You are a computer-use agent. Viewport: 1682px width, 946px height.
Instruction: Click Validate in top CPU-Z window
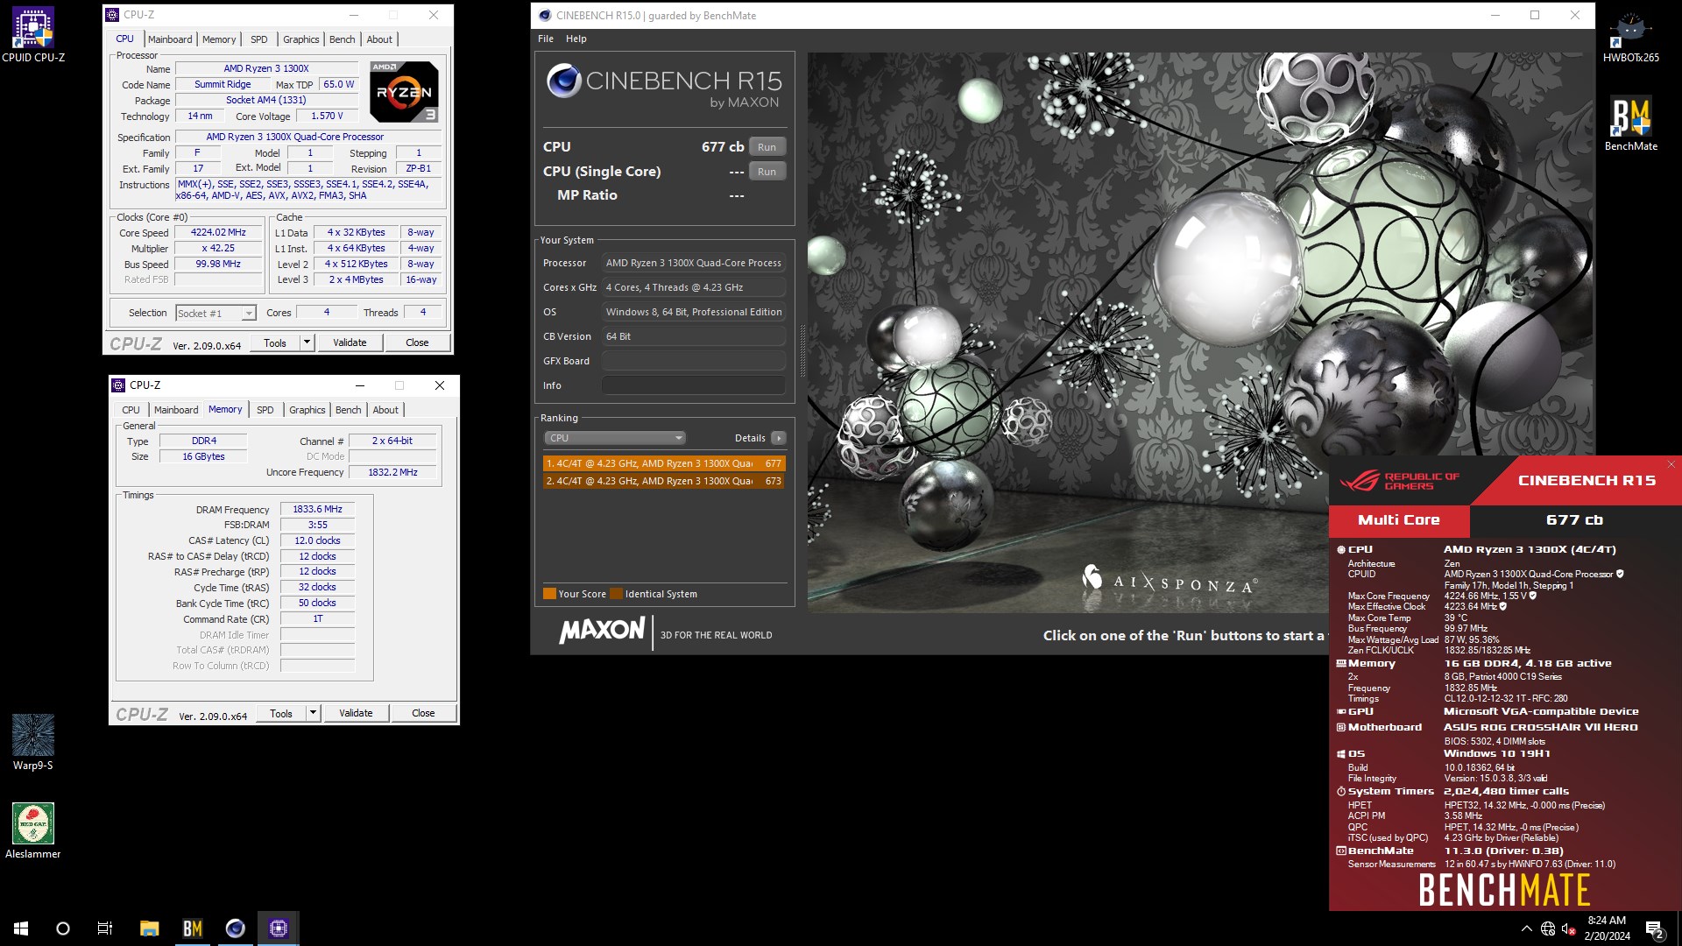click(x=350, y=342)
